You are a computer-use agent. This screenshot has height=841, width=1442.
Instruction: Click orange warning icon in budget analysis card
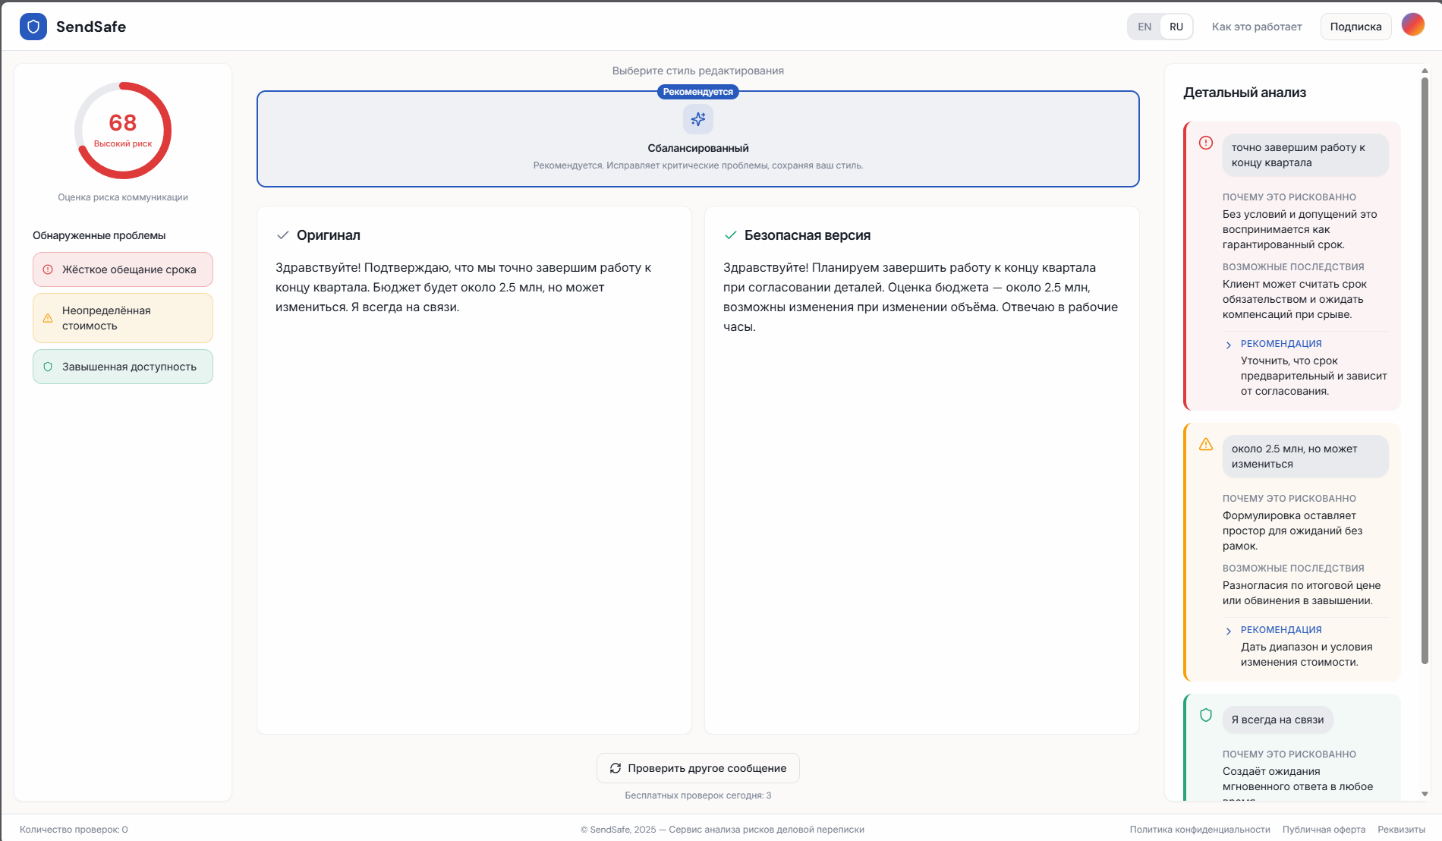point(1205,444)
